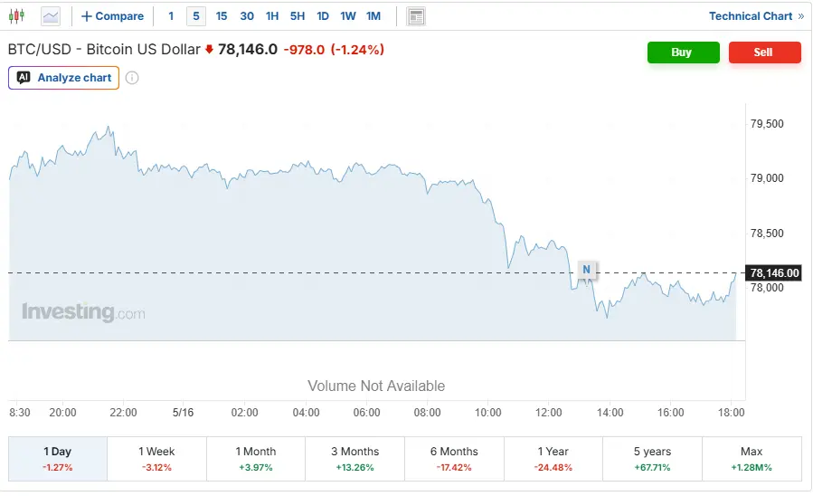Select the Max range tab
The image size is (813, 496).
pos(752,459)
